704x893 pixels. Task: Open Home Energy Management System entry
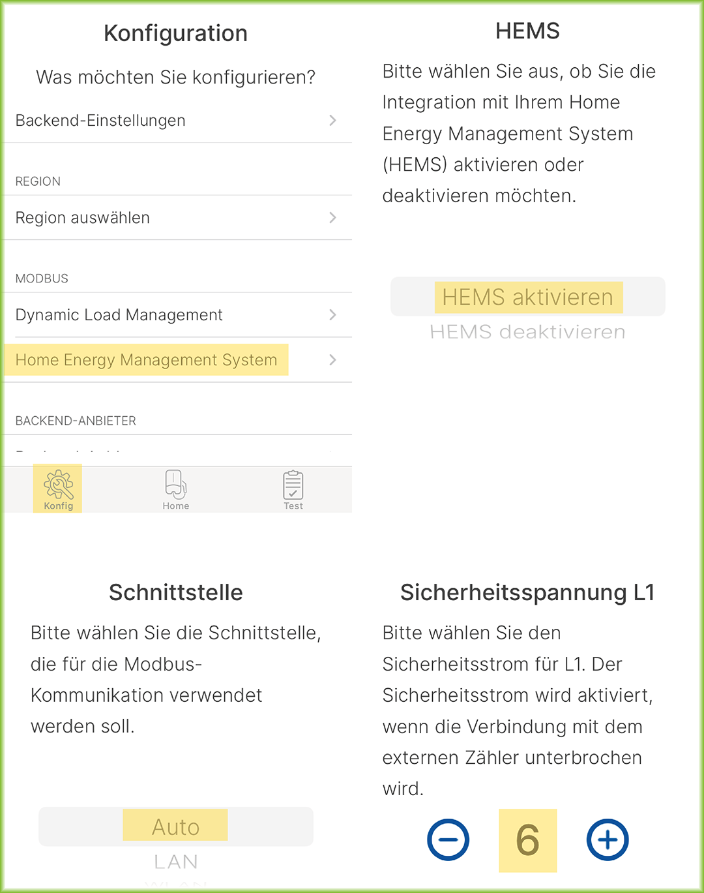tap(146, 360)
